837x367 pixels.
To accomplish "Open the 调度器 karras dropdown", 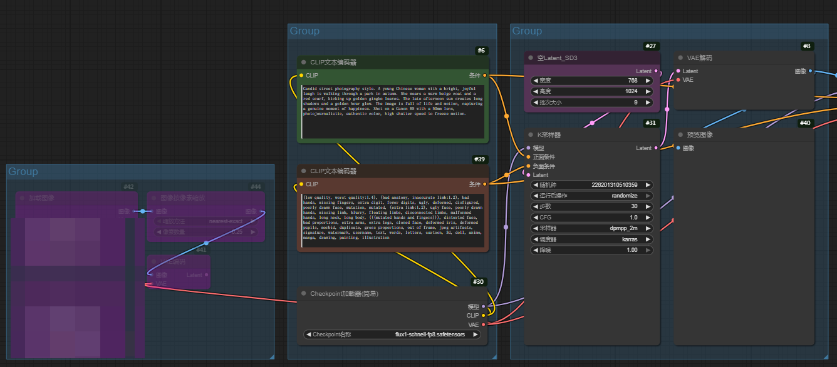I will 591,239.
